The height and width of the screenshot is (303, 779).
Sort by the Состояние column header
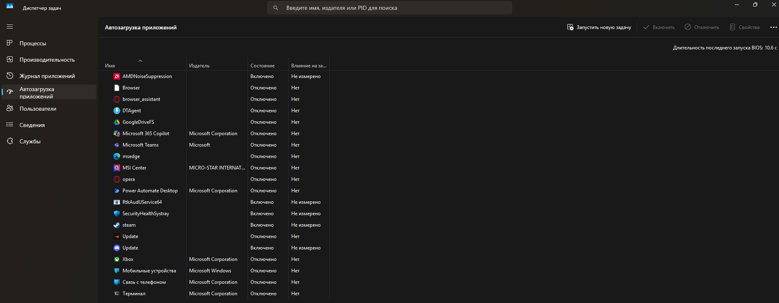pos(262,66)
